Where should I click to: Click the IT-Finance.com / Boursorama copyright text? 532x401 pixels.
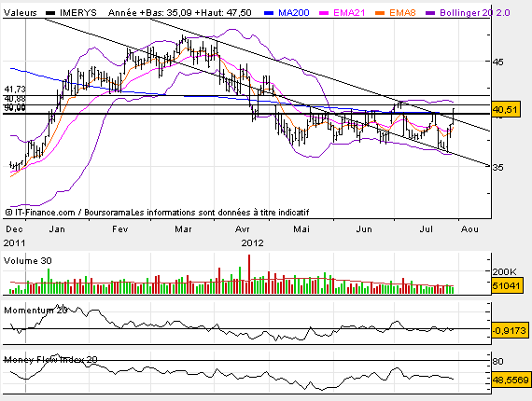click(x=68, y=213)
